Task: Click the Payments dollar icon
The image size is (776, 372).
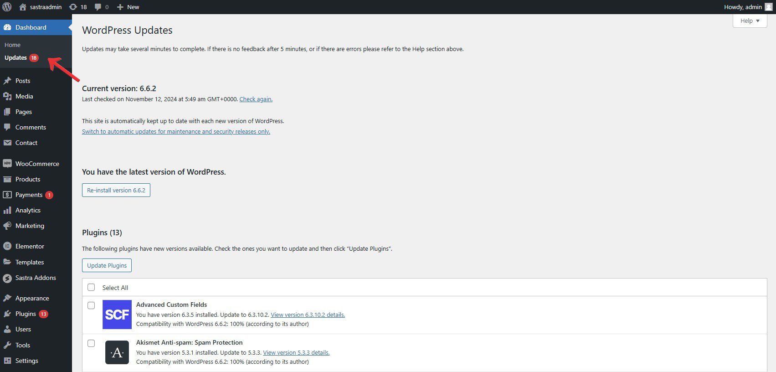Action: coord(7,195)
